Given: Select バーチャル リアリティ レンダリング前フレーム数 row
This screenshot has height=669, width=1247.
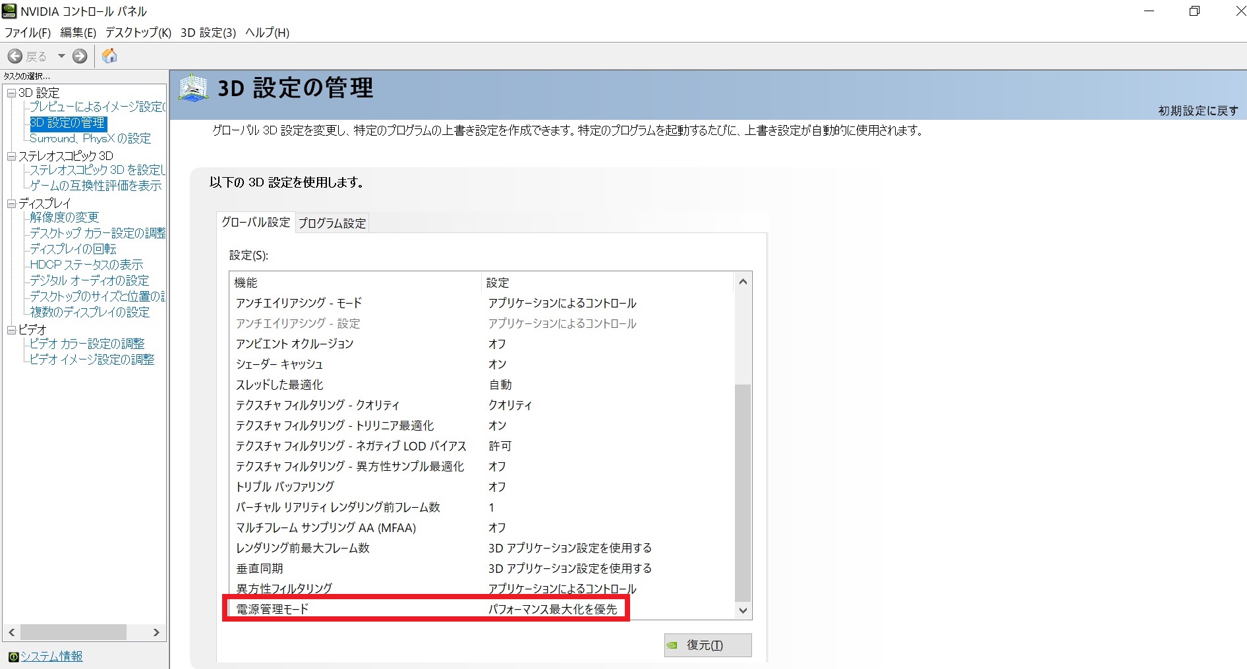Looking at the screenshot, I should (x=482, y=507).
